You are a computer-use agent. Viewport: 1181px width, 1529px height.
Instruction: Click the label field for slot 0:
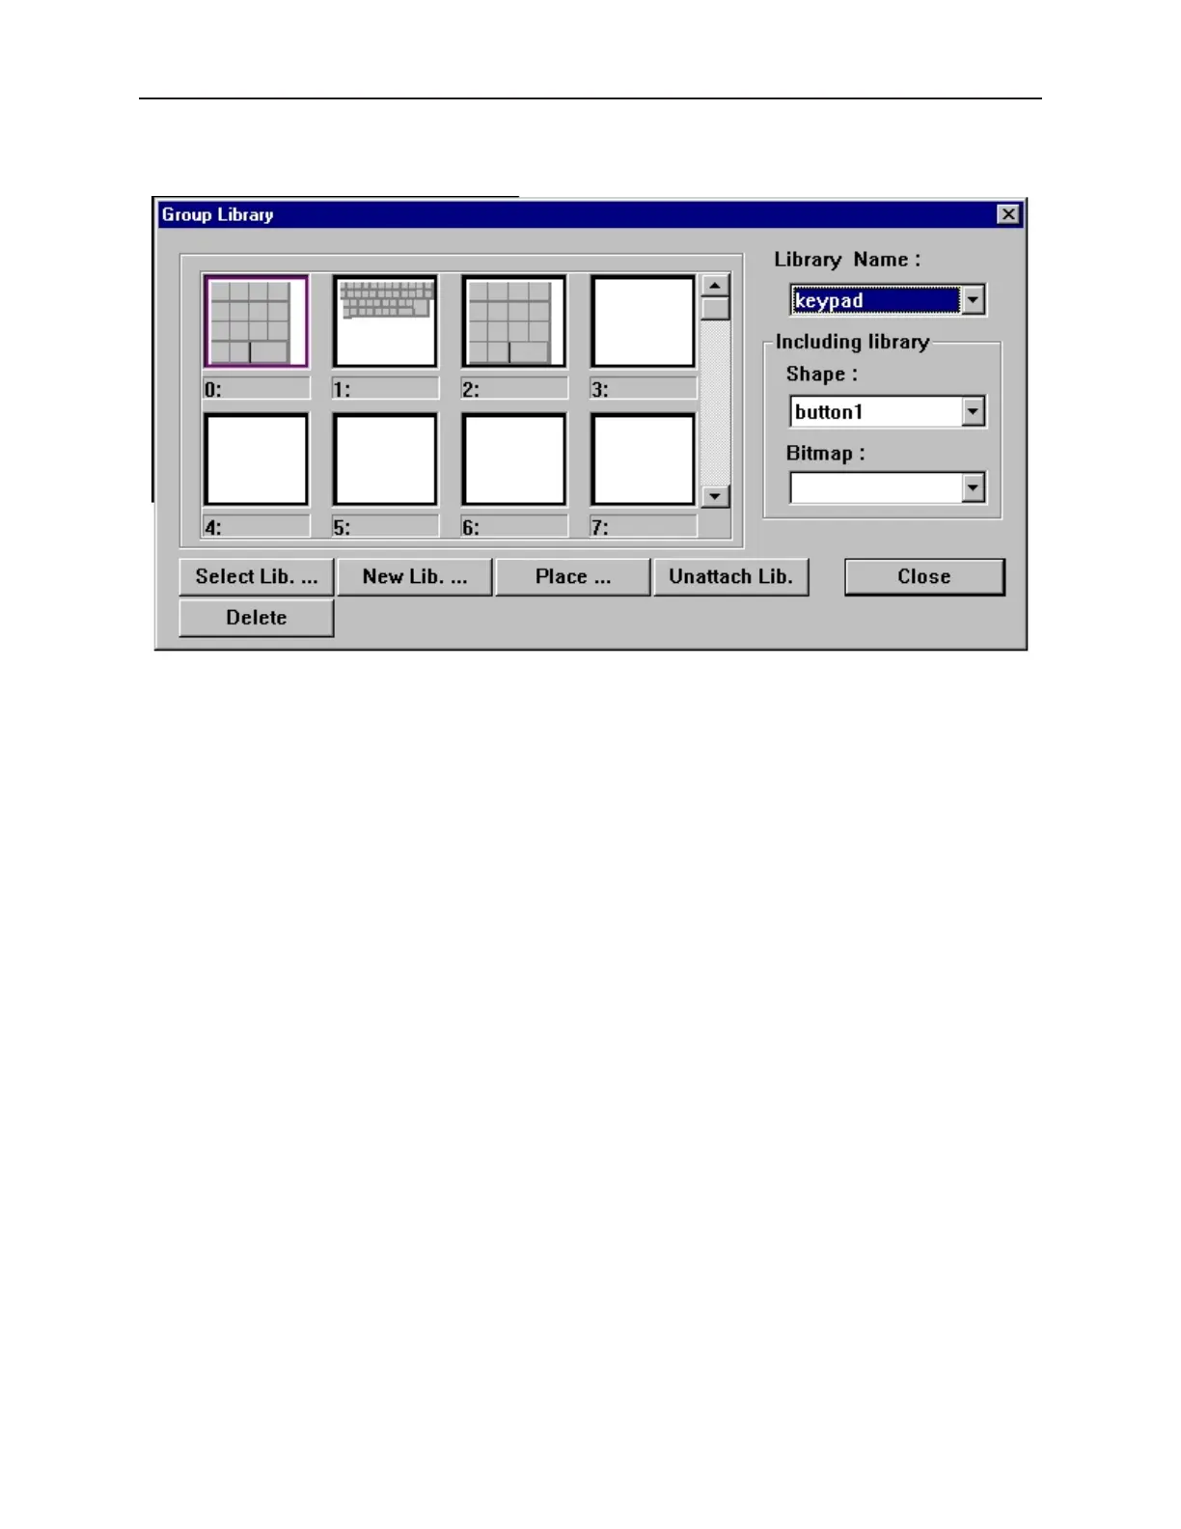(257, 389)
